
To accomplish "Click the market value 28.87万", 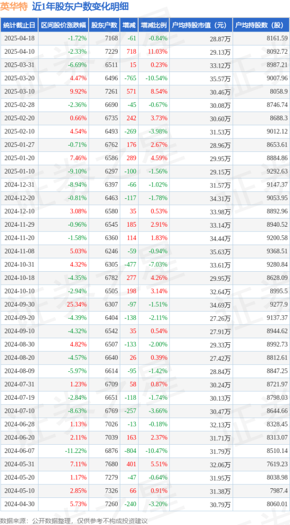I will point(220,39).
